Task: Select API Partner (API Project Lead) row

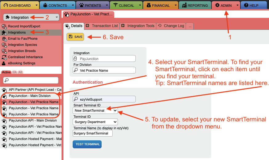Action: (x=31, y=90)
